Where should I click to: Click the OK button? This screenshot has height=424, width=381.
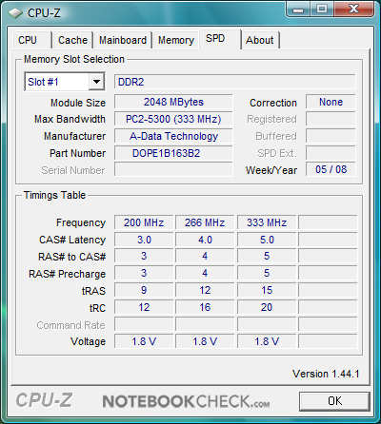point(334,401)
